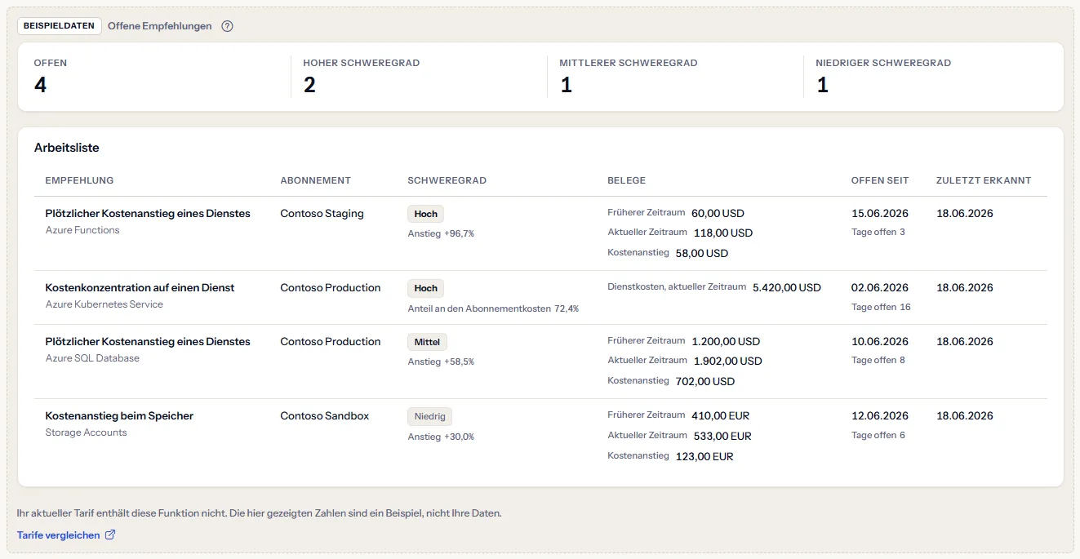The width and height of the screenshot is (1080, 559).
Task: Select the Contoso Staging subscription cell
Action: [x=322, y=214]
